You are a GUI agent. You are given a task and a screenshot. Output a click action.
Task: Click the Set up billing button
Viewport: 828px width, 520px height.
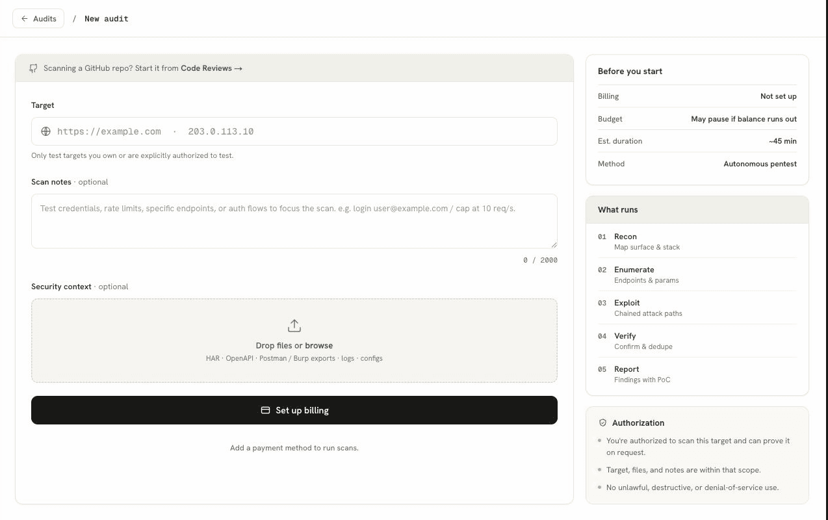point(294,410)
